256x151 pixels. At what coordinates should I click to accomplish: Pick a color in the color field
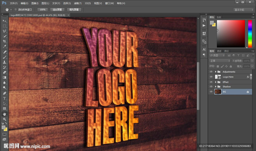(231, 34)
